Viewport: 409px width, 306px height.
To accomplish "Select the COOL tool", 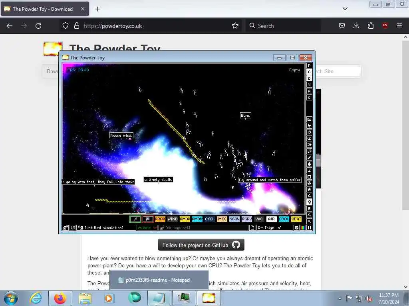I will point(284,219).
